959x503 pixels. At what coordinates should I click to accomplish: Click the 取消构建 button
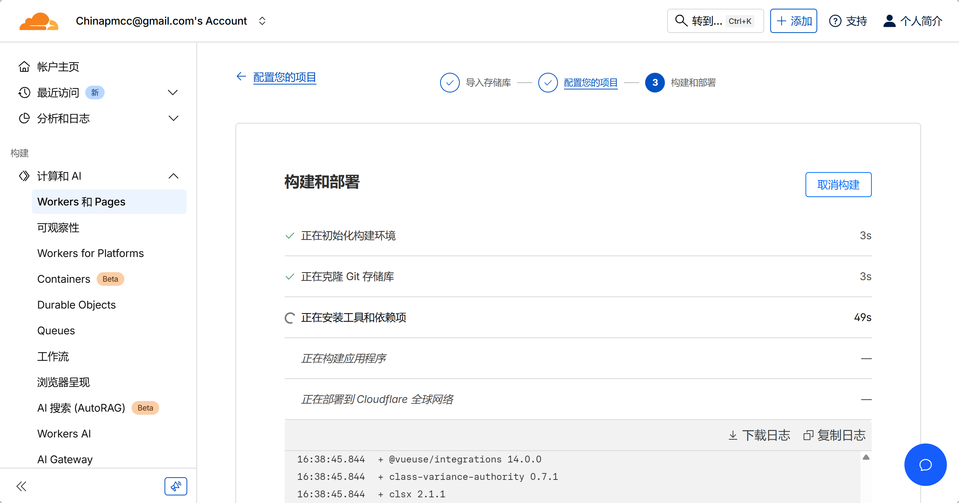pyautogui.click(x=838, y=185)
